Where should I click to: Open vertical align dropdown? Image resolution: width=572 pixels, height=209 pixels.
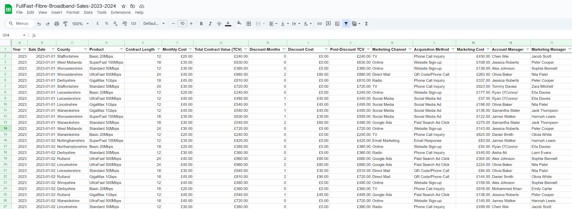285,23
